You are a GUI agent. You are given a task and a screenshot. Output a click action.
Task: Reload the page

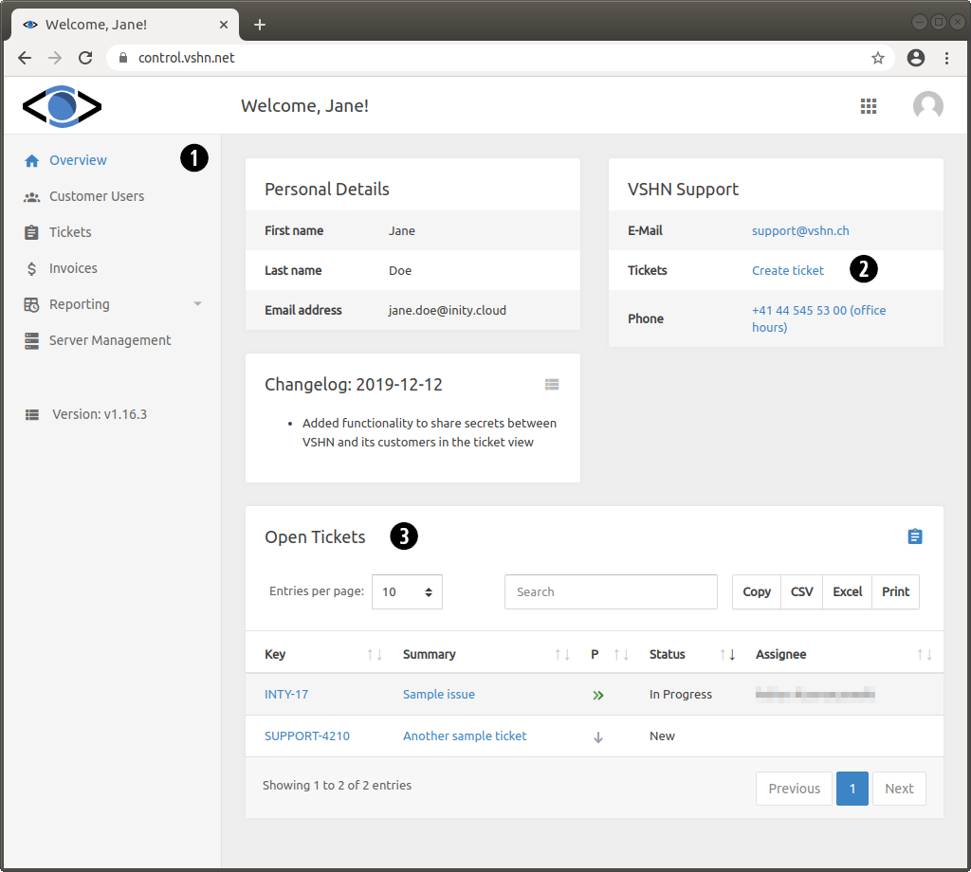(x=85, y=58)
